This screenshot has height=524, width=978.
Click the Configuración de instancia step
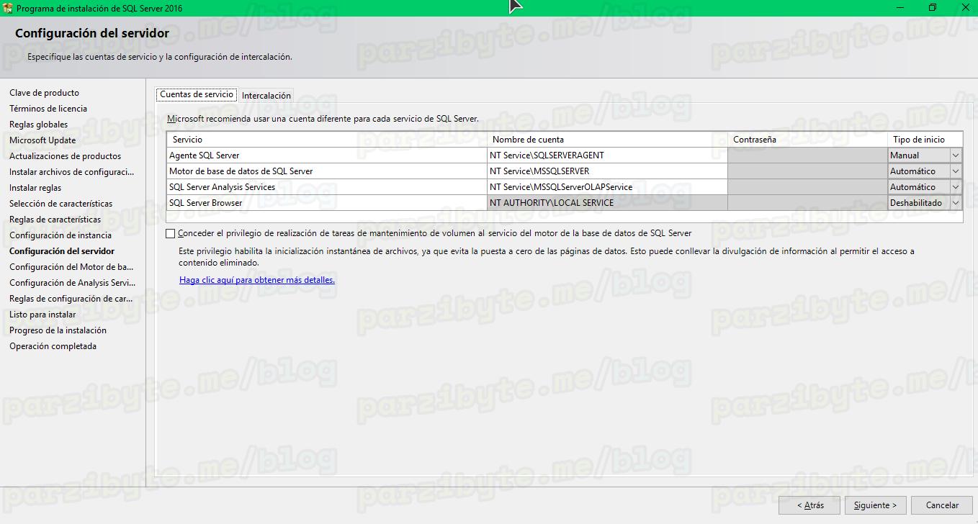pyautogui.click(x=60, y=235)
